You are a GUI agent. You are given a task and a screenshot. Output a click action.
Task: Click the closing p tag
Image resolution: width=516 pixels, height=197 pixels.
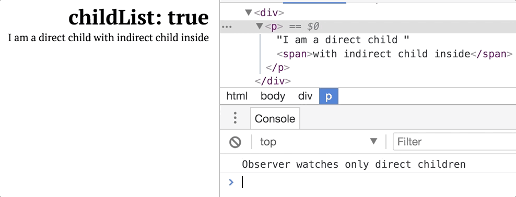click(x=277, y=68)
